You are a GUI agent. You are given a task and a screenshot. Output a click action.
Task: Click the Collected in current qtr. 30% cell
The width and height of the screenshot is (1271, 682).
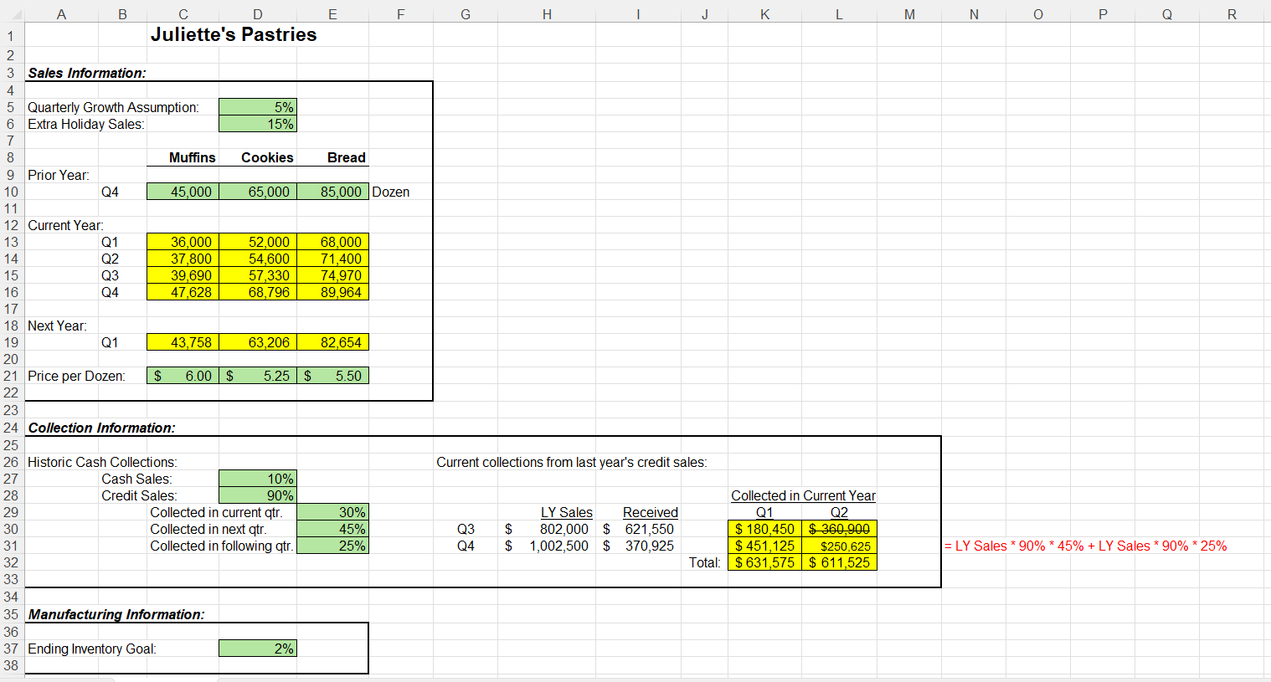(332, 511)
